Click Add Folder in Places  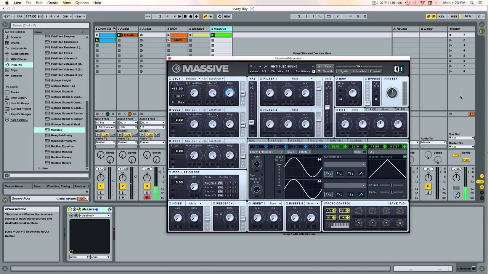[x=19, y=120]
